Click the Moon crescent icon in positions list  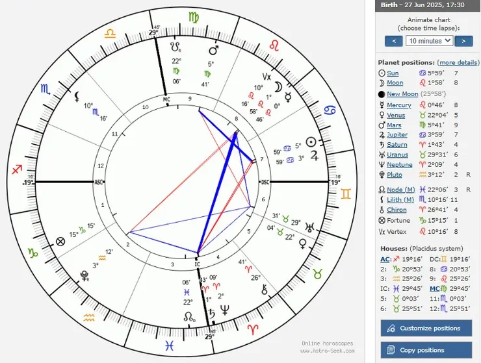click(382, 82)
